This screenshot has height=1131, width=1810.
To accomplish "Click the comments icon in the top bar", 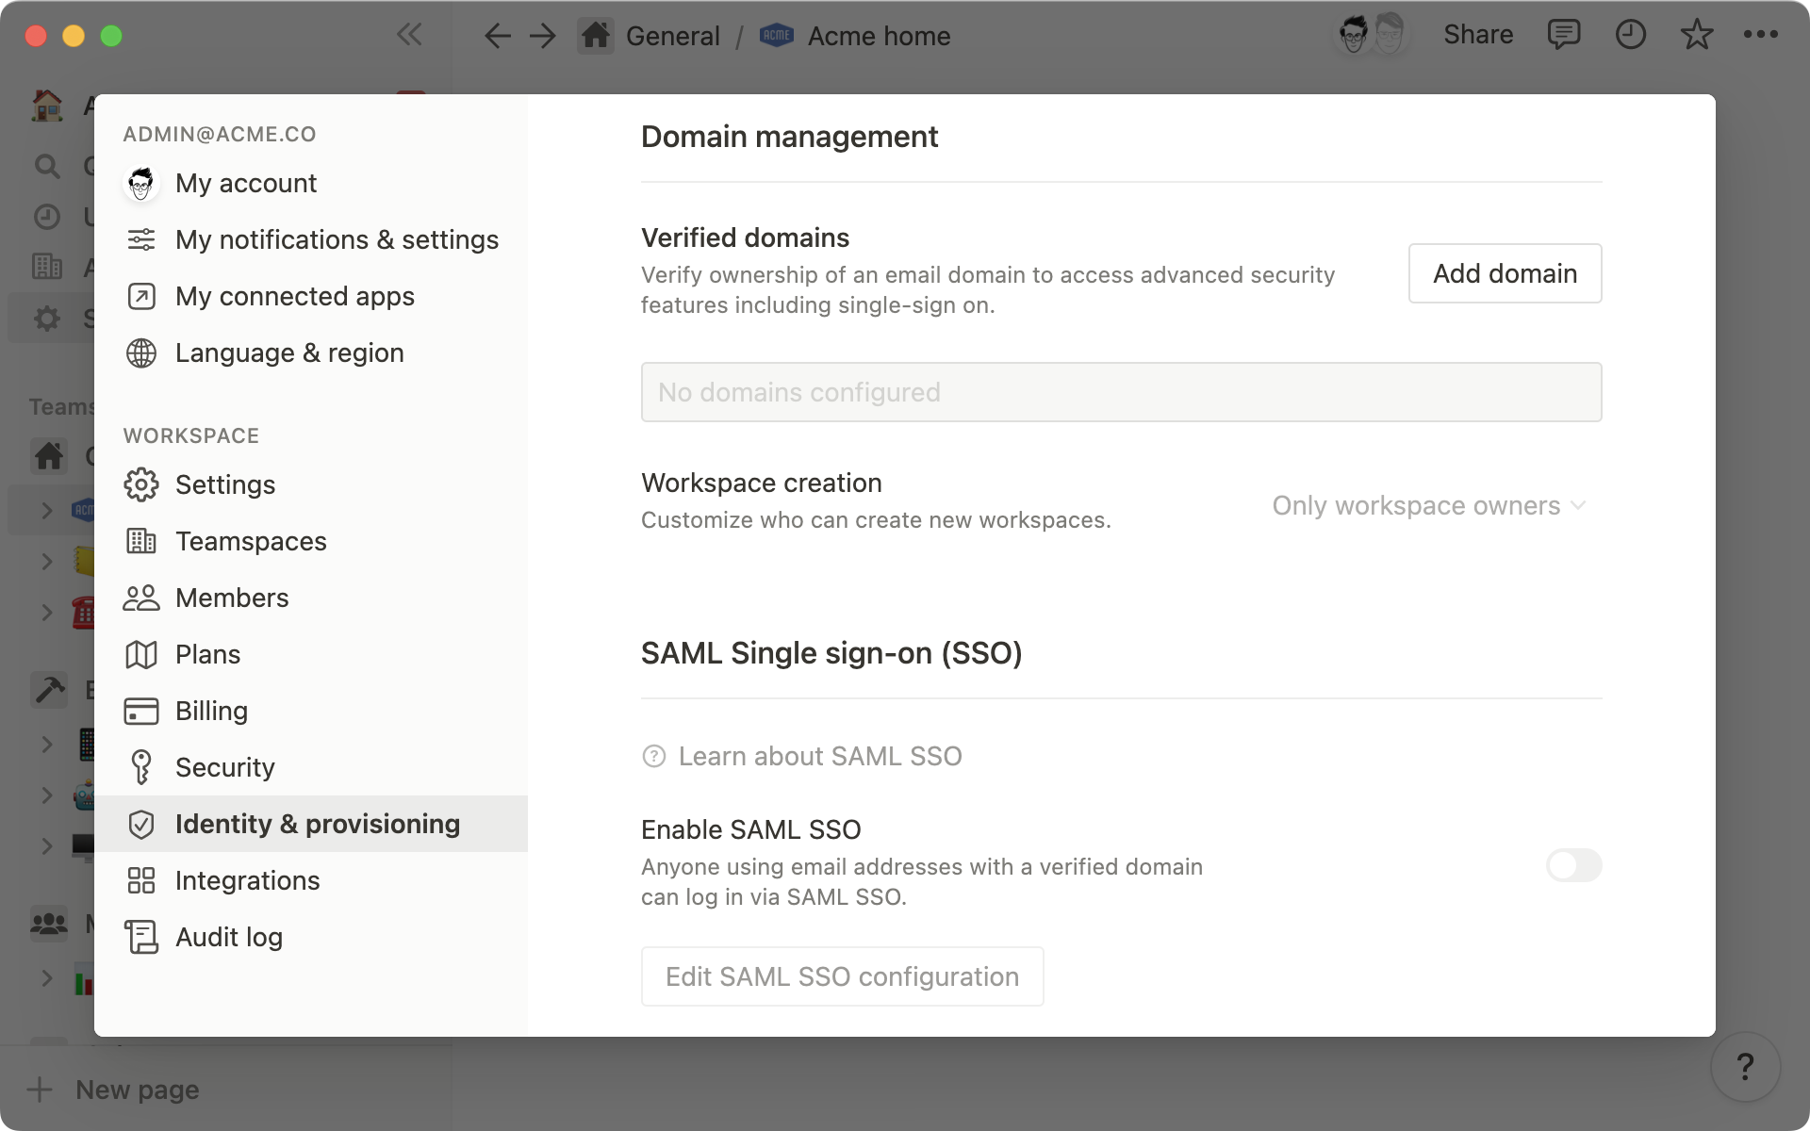I will 1564,35.
